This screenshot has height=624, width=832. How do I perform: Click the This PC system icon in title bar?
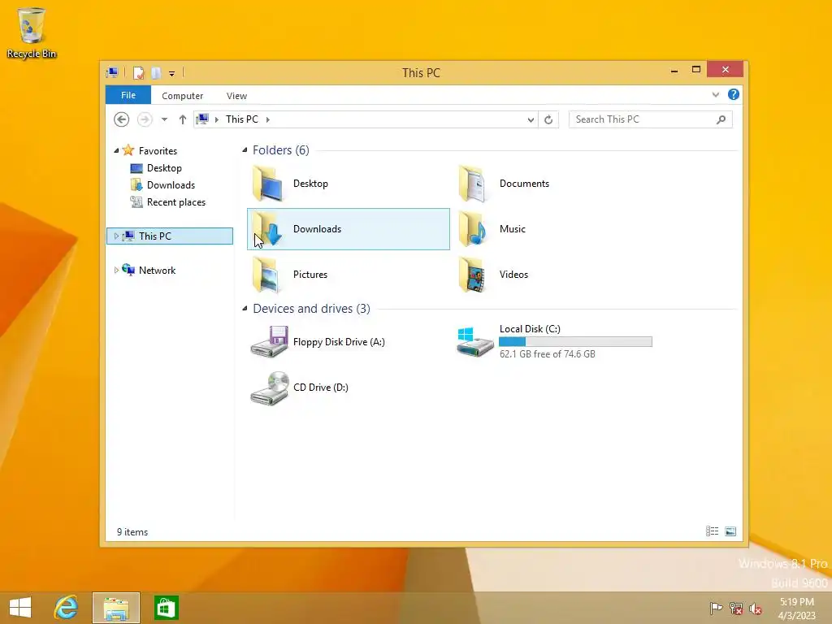coord(112,72)
